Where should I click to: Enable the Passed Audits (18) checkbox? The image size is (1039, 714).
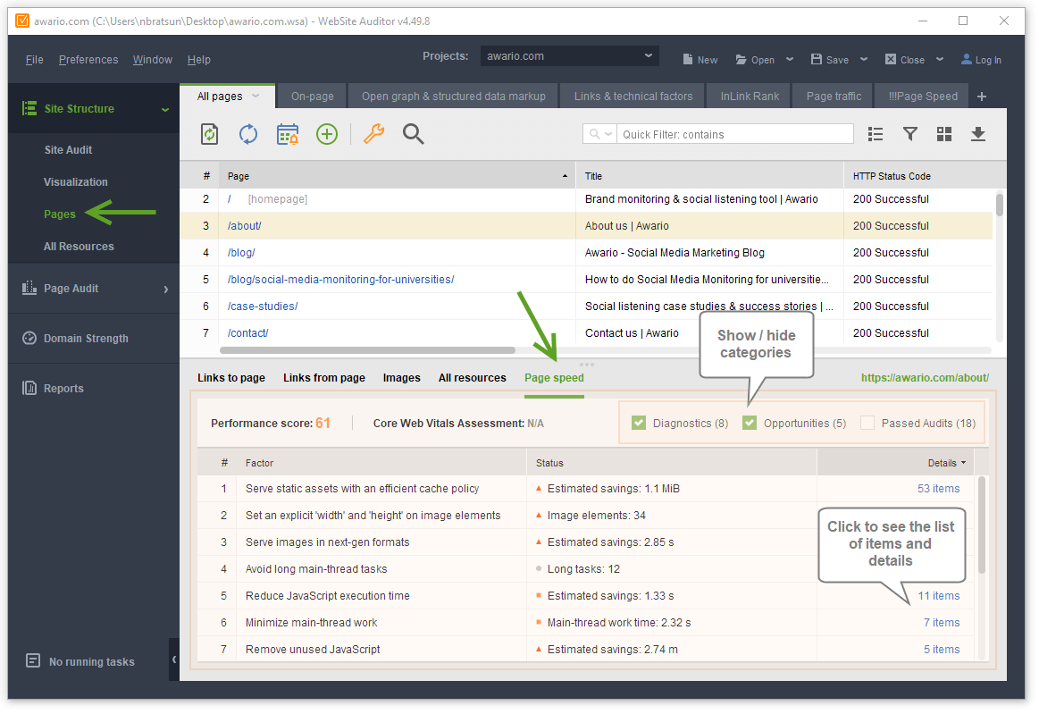pyautogui.click(x=867, y=424)
